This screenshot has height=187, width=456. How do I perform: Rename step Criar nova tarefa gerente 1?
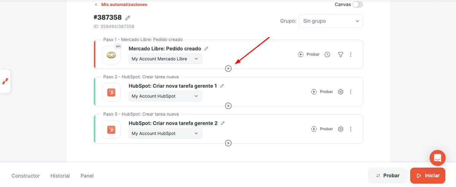click(222, 86)
